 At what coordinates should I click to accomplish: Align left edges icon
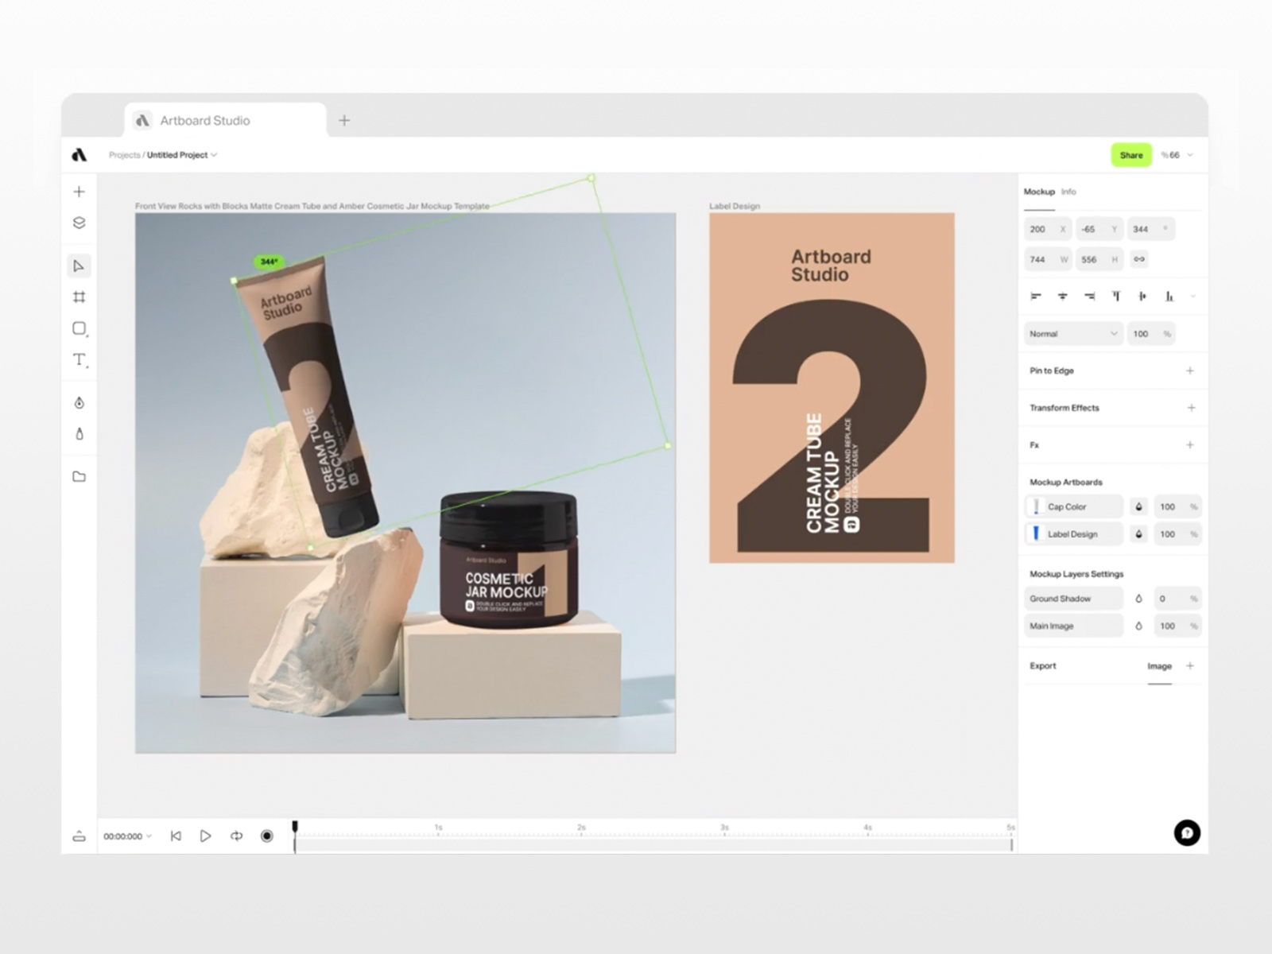[x=1035, y=297]
